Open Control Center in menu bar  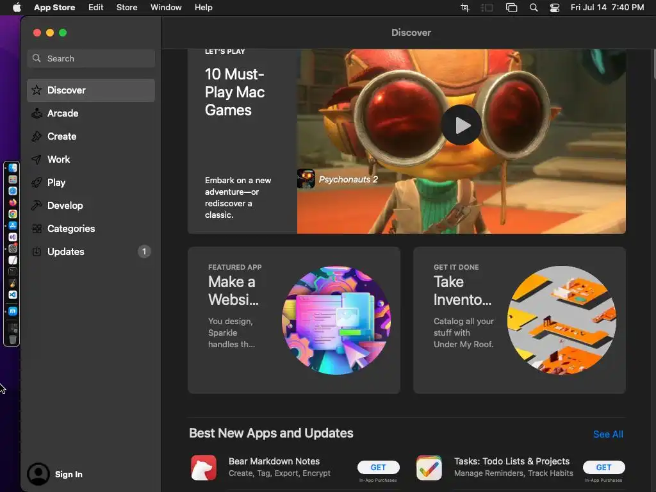coord(555,8)
